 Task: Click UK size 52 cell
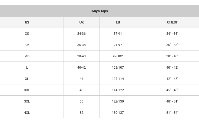(81, 113)
